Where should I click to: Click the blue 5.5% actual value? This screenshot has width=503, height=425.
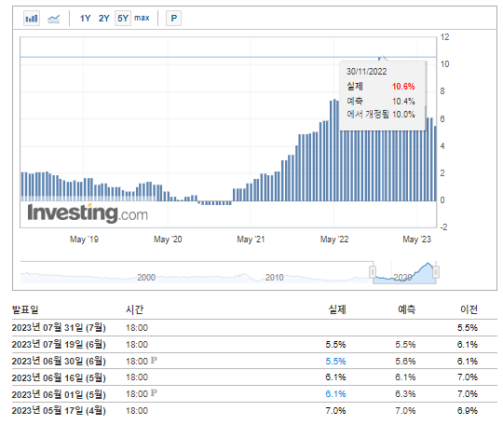click(x=335, y=361)
